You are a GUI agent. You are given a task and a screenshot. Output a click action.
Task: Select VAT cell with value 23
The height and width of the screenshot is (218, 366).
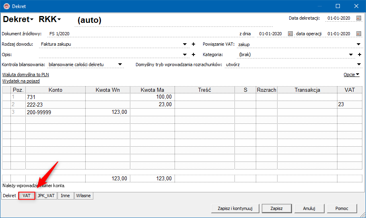pyautogui.click(x=350, y=105)
